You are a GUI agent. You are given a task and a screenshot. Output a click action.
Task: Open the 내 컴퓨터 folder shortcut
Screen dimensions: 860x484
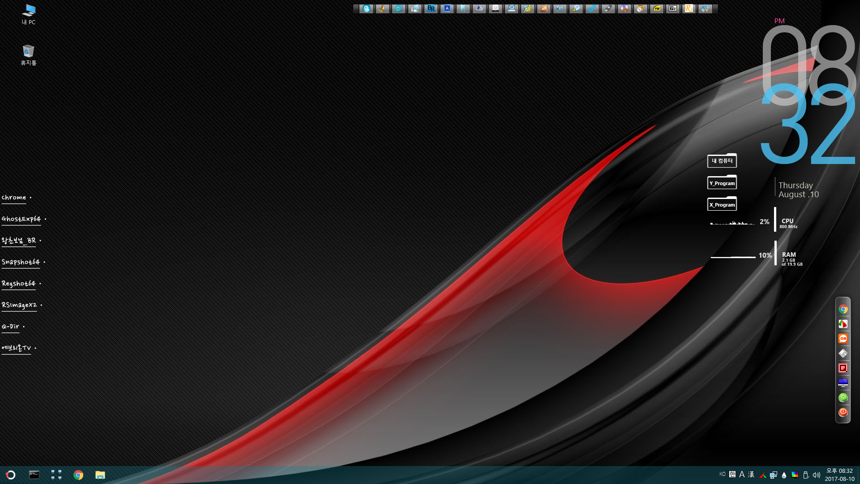click(x=722, y=160)
